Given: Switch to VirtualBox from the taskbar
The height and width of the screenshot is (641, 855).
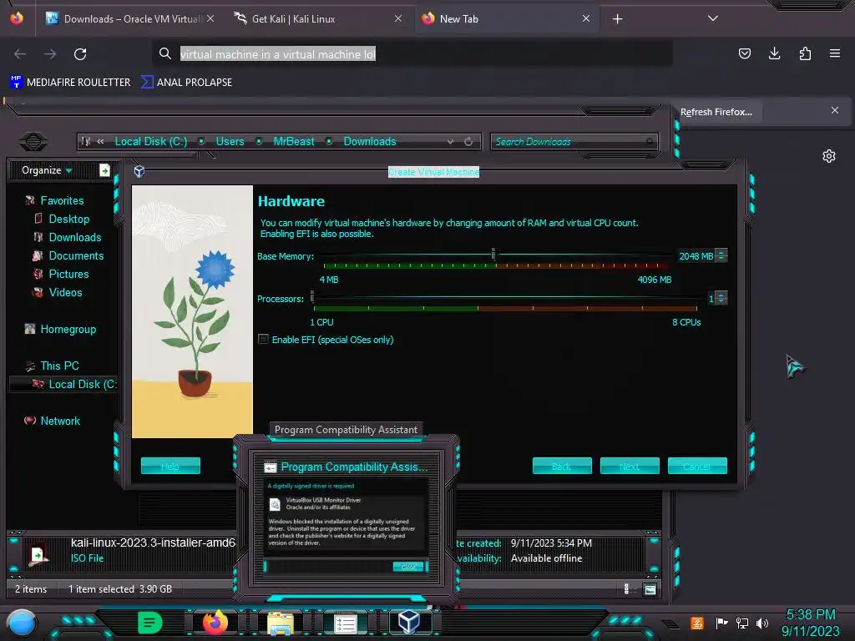Looking at the screenshot, I should pyautogui.click(x=409, y=622).
